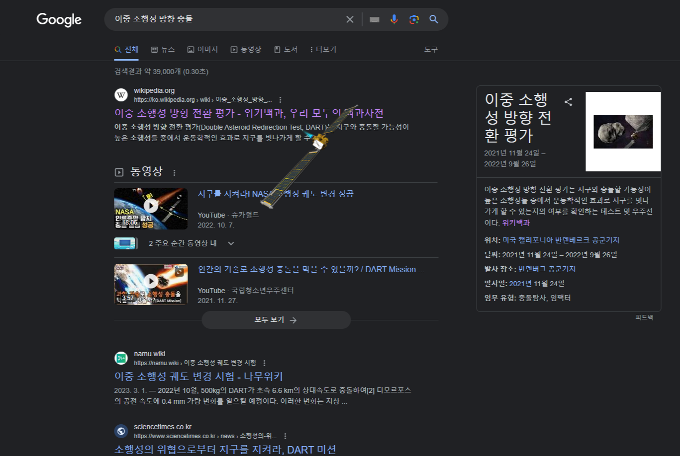Switch to the 뉴스 tab
Image resolution: width=680 pixels, height=456 pixels.
point(163,50)
